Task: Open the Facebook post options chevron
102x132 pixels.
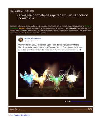Action: click(x=83, y=38)
